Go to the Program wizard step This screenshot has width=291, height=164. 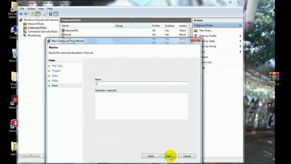(56, 71)
